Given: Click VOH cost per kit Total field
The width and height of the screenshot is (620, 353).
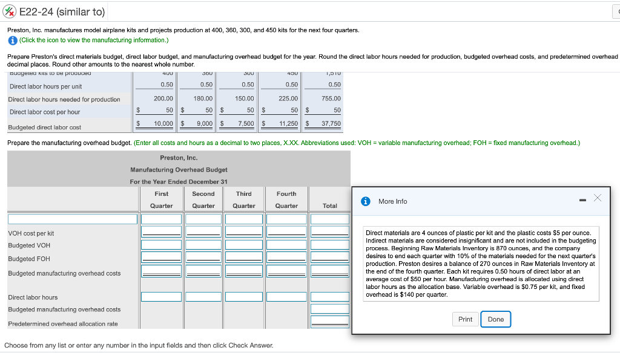Looking at the screenshot, I should 330,232.
